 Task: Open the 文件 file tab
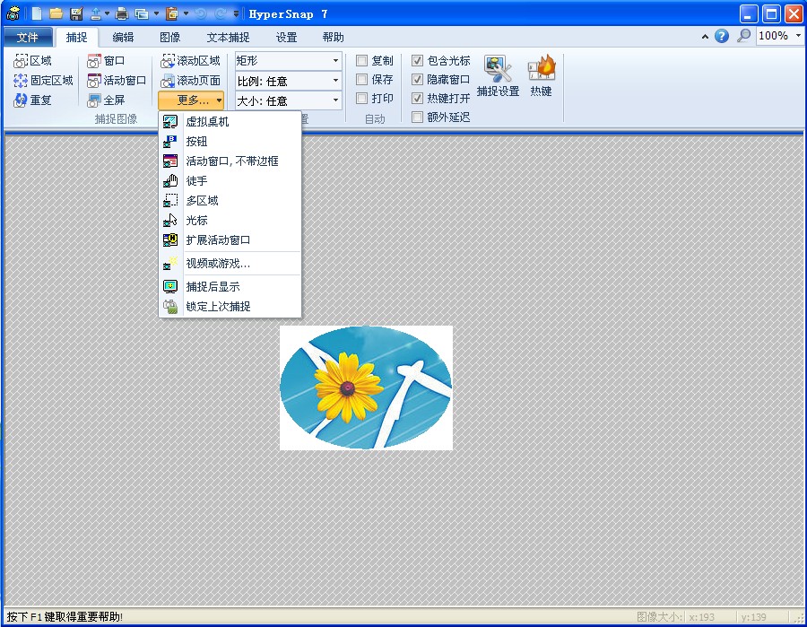click(28, 37)
